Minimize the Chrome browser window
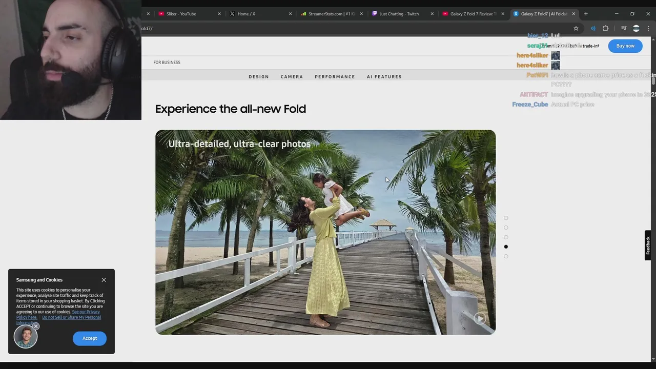The image size is (656, 369). tap(617, 14)
